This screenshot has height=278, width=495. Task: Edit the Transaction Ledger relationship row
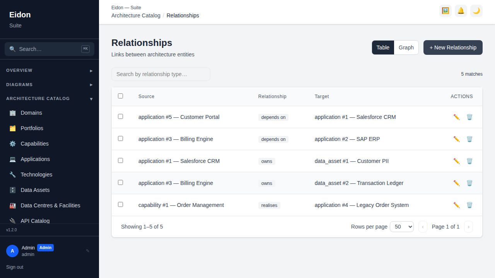coord(457,183)
